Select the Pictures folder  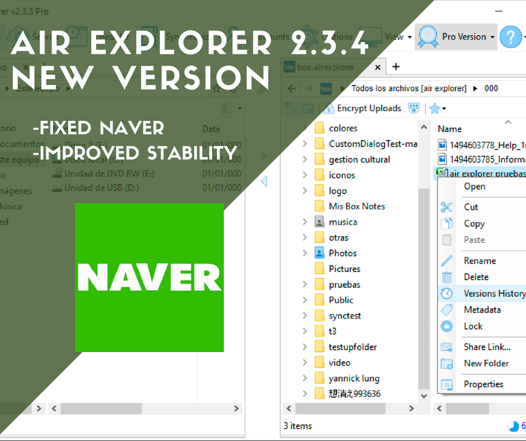tap(345, 269)
